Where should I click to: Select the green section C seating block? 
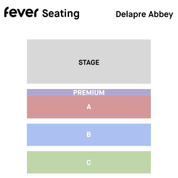[89, 162]
